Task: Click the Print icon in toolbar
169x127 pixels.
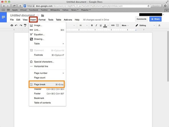Action: pyautogui.click(x=12, y=25)
